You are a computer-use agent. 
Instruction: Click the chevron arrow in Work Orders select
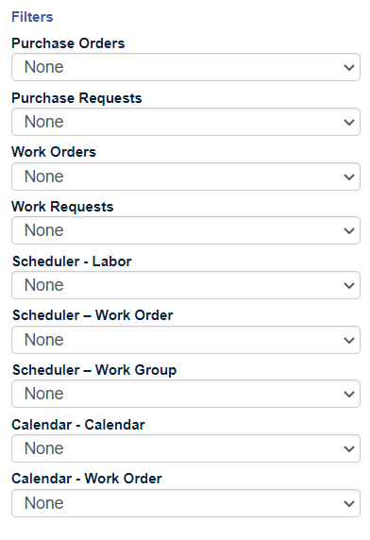coord(349,177)
